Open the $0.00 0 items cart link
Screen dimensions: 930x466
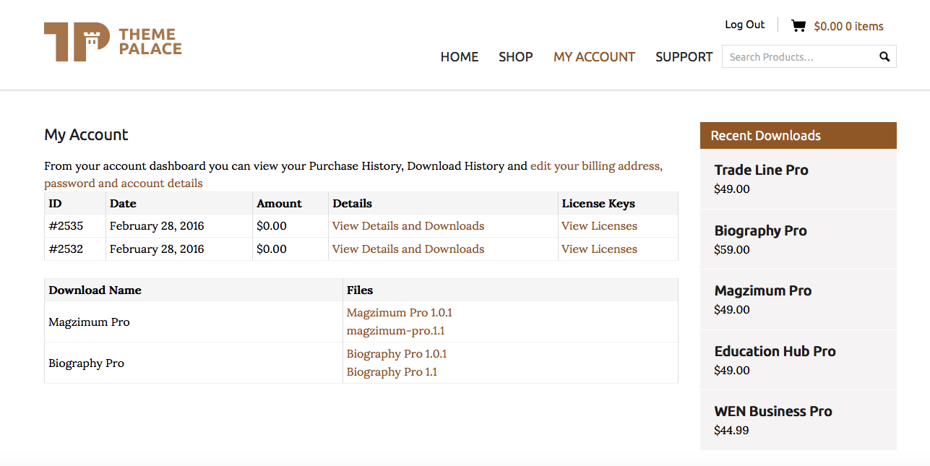click(848, 27)
